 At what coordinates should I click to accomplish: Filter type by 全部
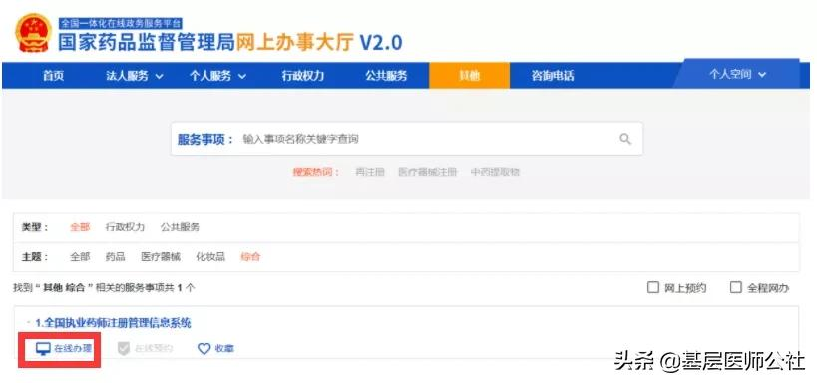click(80, 227)
